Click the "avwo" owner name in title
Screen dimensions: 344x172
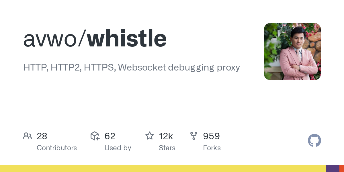pyautogui.click(x=50, y=39)
